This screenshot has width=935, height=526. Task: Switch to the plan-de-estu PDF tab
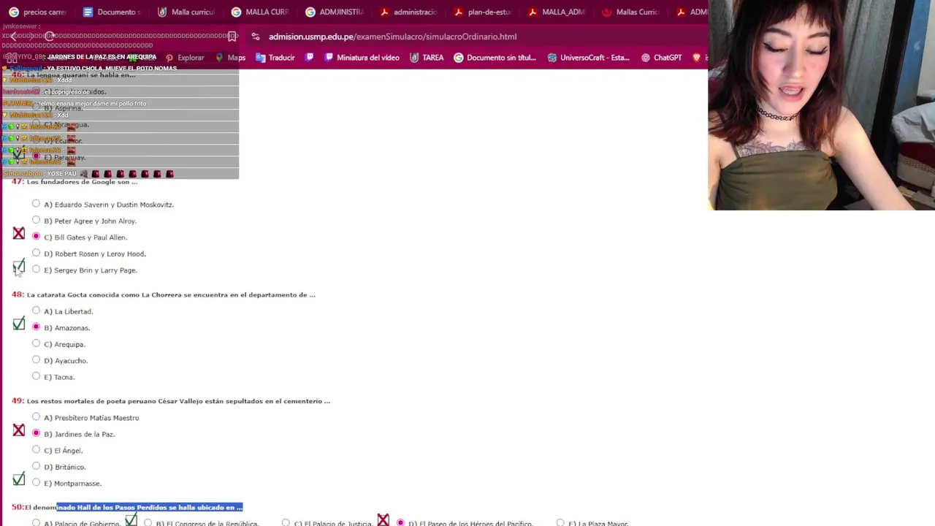tap(483, 12)
